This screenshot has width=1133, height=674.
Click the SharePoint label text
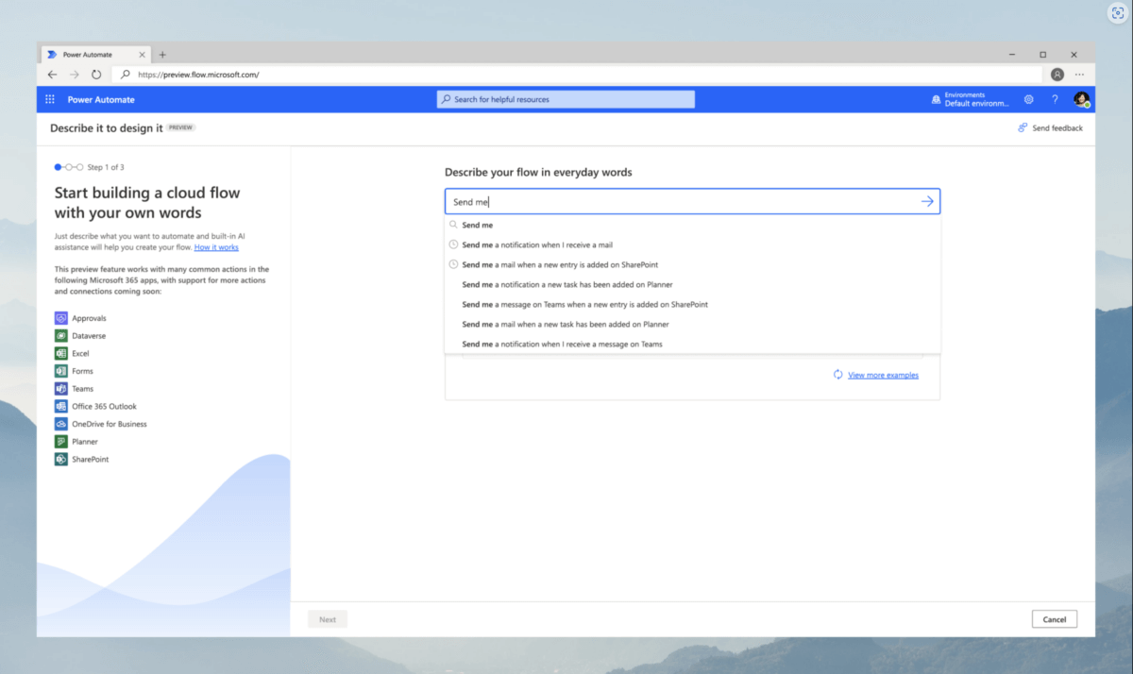tap(90, 459)
